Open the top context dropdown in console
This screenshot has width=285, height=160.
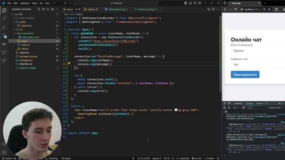click(236, 108)
